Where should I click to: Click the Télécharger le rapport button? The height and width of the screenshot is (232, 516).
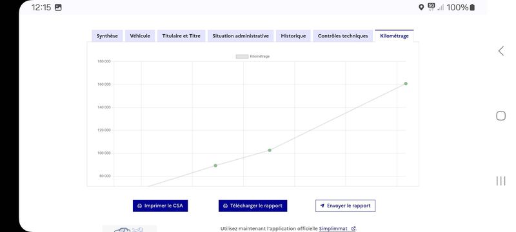point(253,206)
